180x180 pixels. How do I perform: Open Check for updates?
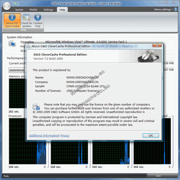click(27, 21)
